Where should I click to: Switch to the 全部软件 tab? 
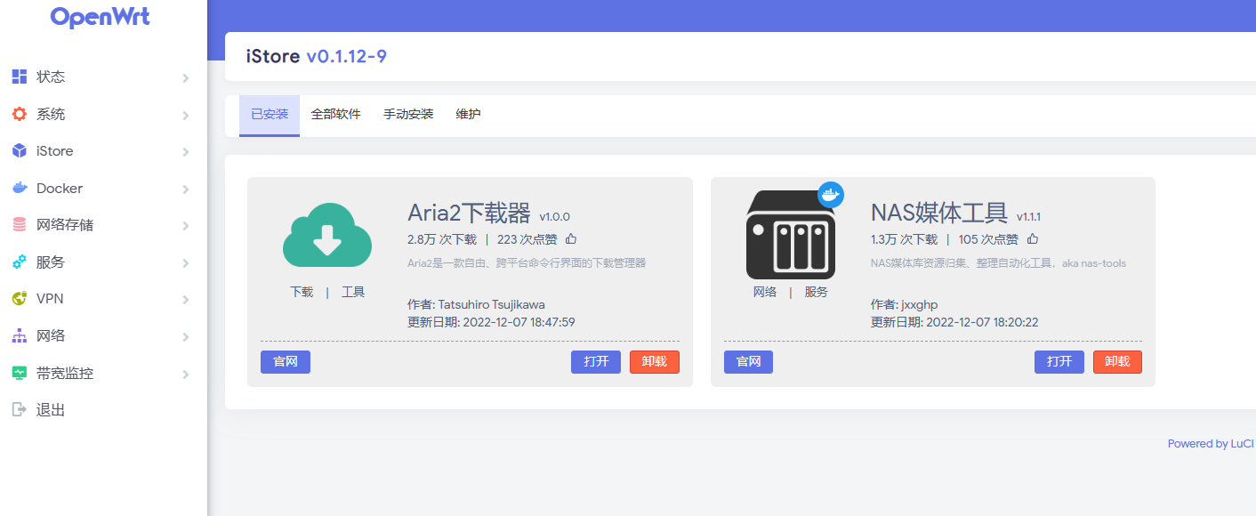coord(335,115)
